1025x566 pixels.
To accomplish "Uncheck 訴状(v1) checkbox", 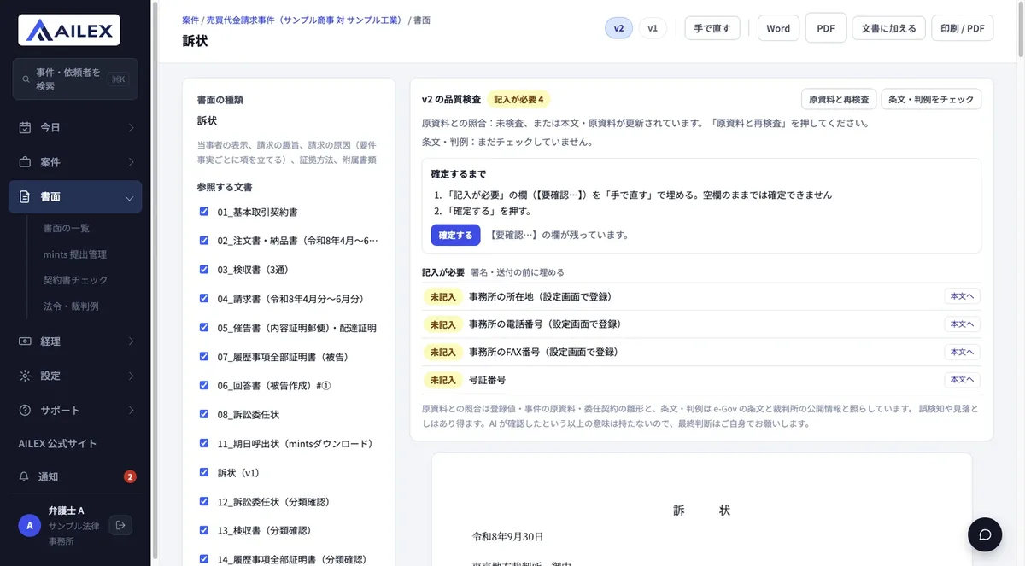I will [x=204, y=472].
